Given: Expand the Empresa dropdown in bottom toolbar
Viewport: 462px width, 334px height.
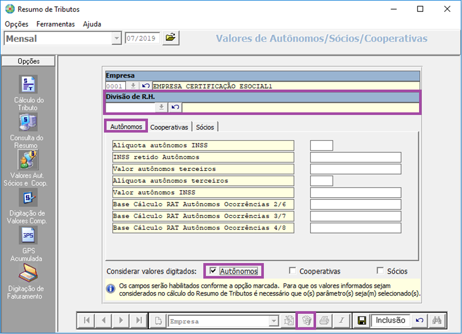Looking at the screenshot, I should point(274,321).
